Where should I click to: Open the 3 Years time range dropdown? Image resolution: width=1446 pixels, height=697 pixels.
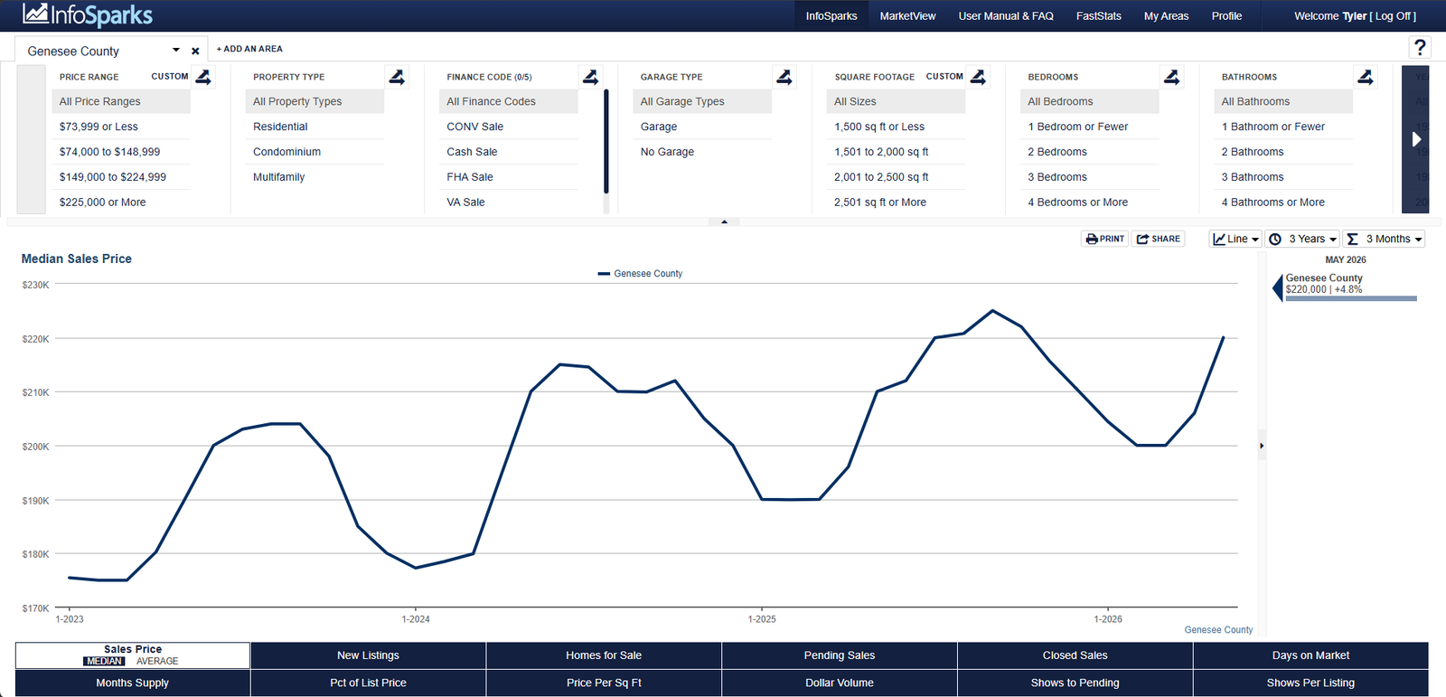[x=1302, y=239]
